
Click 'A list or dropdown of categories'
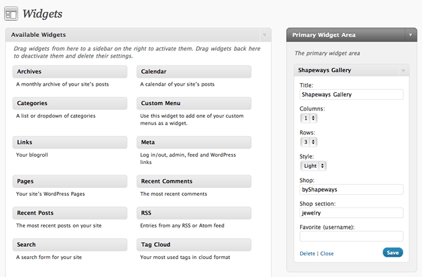tap(56, 116)
